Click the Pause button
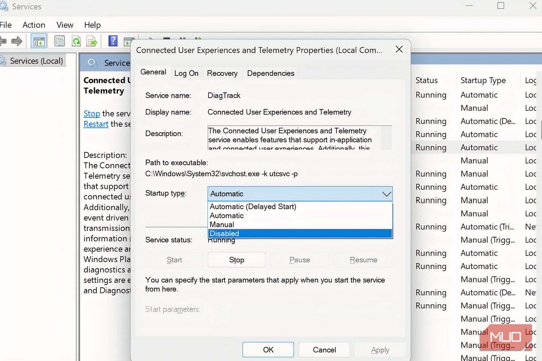The width and height of the screenshot is (542, 361). point(300,260)
